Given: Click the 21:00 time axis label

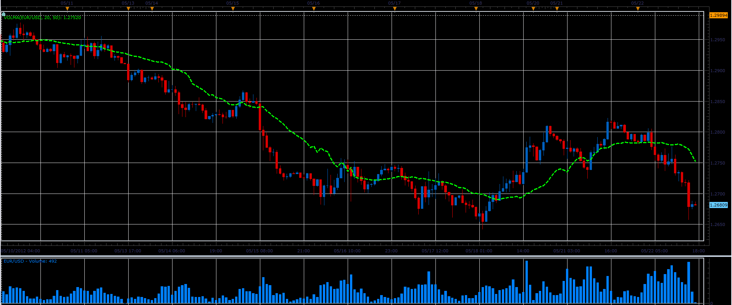Looking at the screenshot, I should pyautogui.click(x=303, y=251).
